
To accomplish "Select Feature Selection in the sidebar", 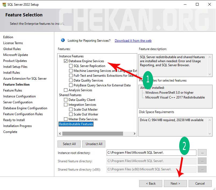I will [x=16, y=85].
